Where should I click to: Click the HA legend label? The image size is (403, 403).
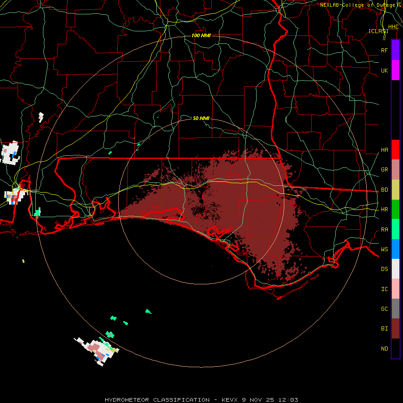click(x=384, y=150)
